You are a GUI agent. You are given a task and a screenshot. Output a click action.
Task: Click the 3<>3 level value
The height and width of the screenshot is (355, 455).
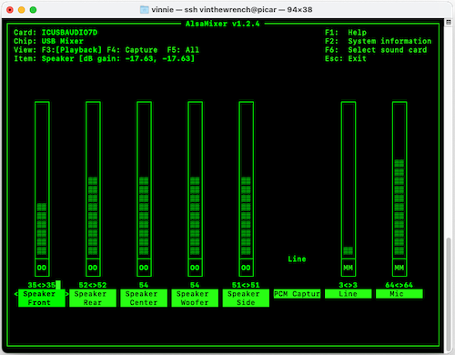point(348,285)
